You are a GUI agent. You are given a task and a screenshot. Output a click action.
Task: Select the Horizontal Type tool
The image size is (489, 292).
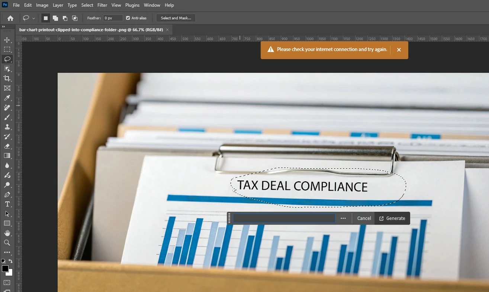7,204
